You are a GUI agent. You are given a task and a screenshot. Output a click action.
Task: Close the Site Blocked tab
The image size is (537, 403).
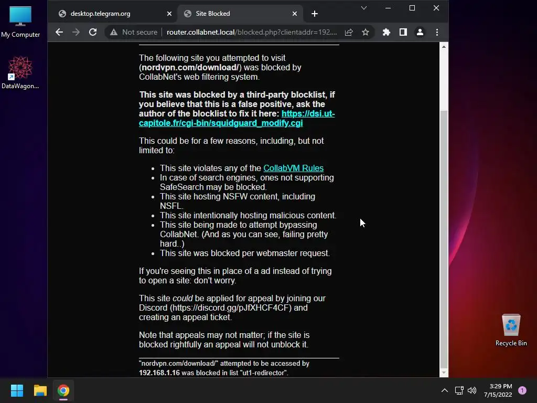pos(295,14)
